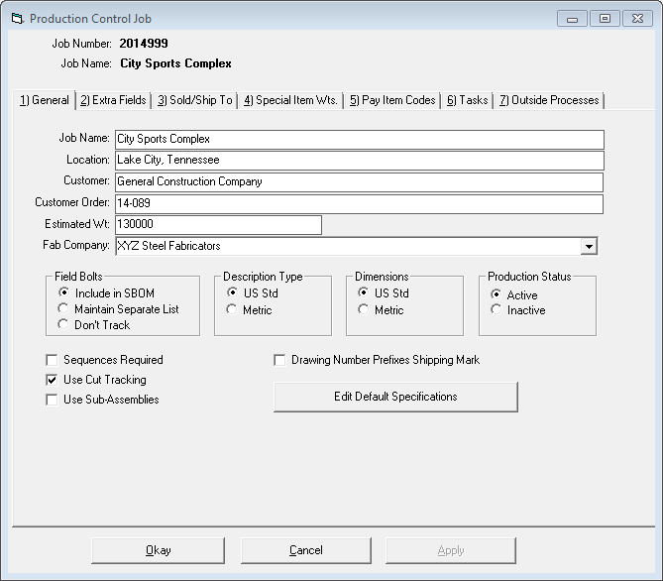This screenshot has height=581, width=663.
Task: Switch to the Extra Fields tab
Action: point(113,100)
